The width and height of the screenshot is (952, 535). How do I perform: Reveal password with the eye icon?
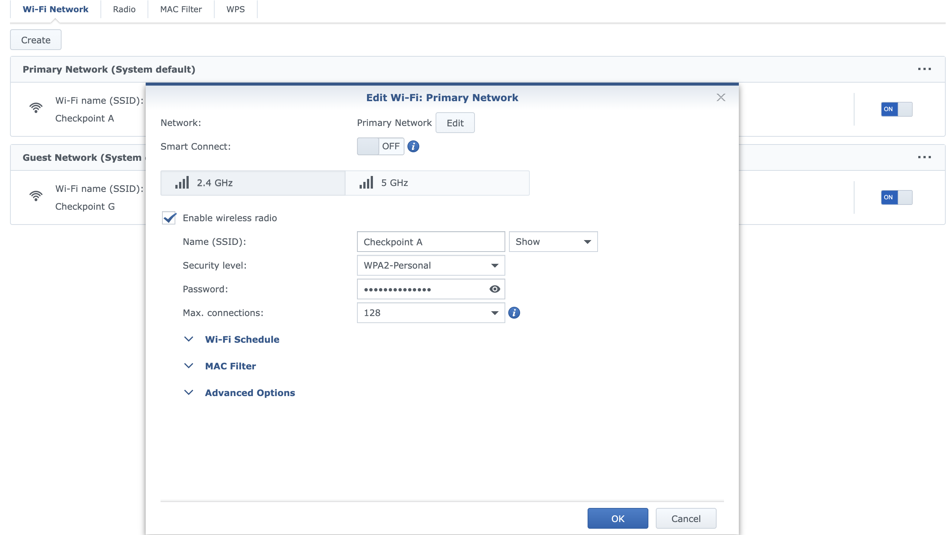495,289
